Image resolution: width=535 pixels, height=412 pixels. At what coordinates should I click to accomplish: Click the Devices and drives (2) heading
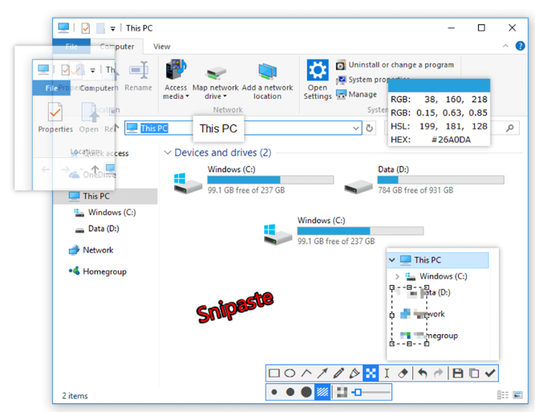click(x=223, y=153)
